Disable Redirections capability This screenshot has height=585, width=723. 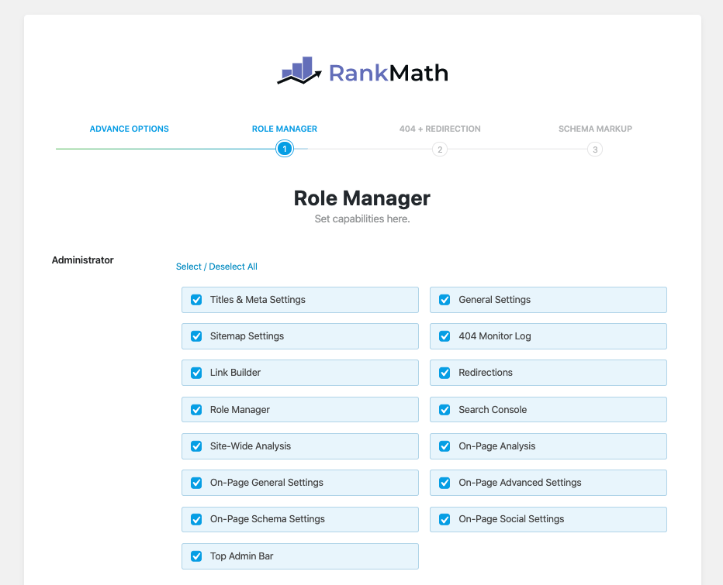(445, 373)
